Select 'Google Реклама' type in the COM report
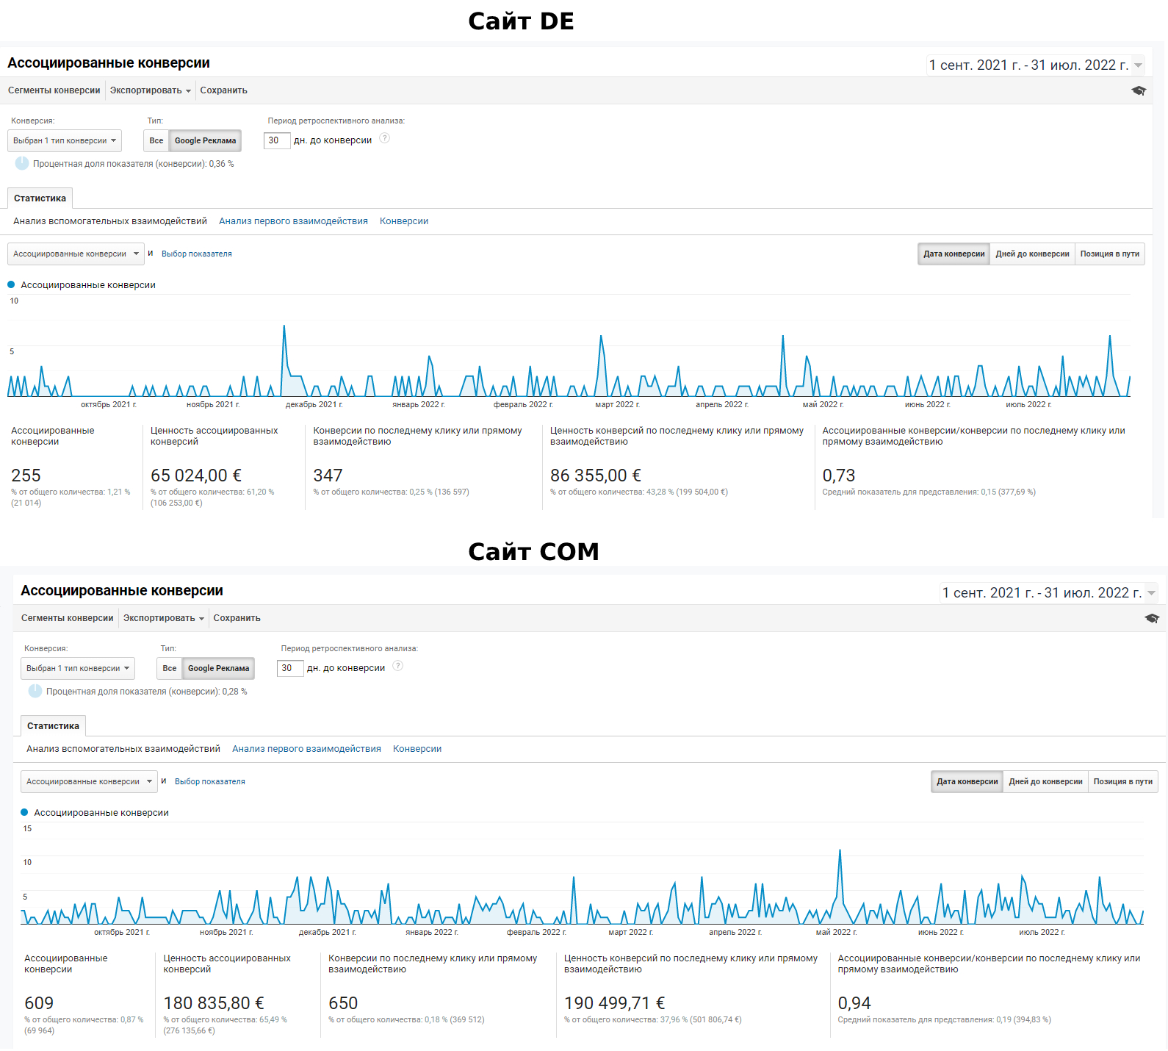Viewport: 1168px width, 1051px height. click(219, 668)
